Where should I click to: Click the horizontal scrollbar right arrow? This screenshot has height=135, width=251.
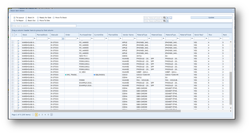231,111
